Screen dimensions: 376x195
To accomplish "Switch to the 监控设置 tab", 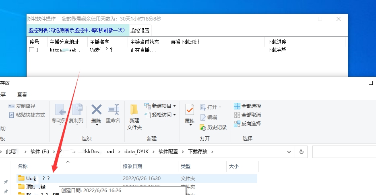I will (x=140, y=31).
